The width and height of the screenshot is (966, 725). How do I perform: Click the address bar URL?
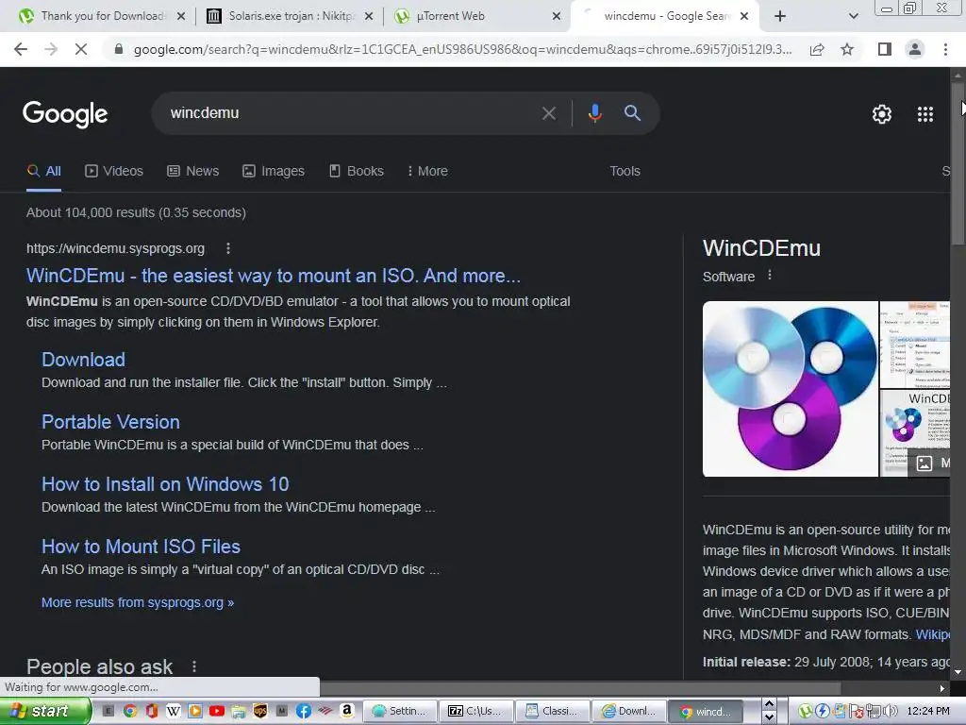[462, 49]
